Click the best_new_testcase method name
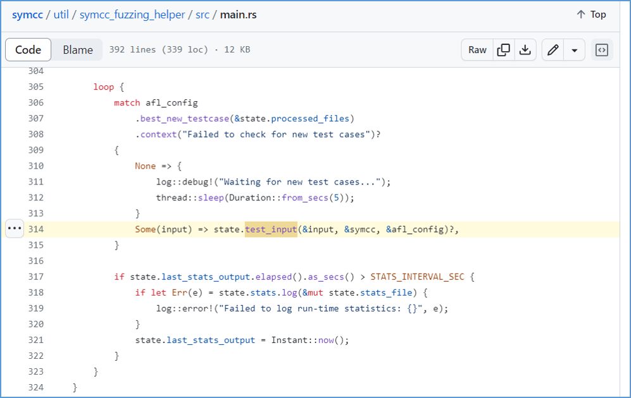This screenshot has height=398, width=631. point(185,119)
